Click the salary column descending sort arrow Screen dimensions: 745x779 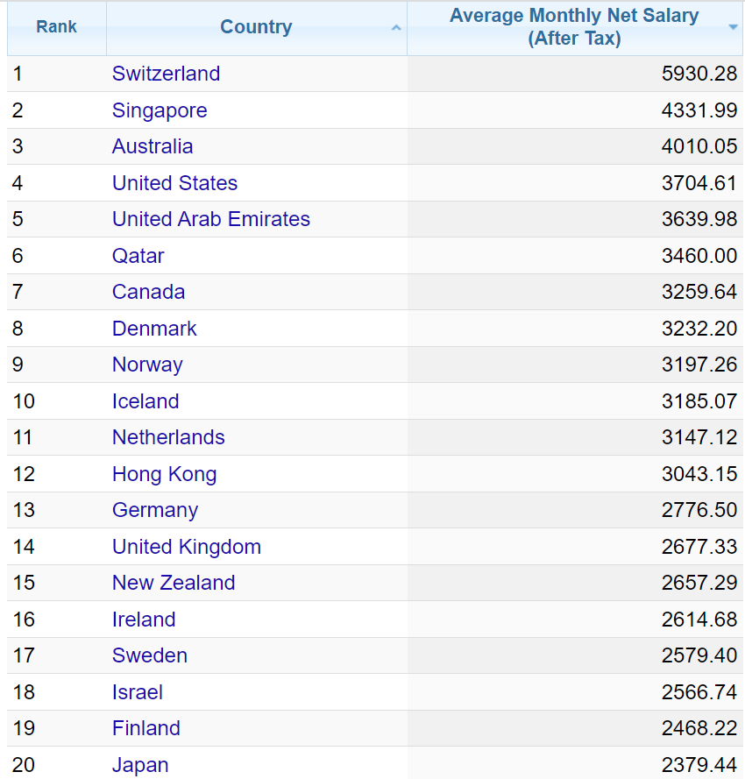[x=733, y=28]
